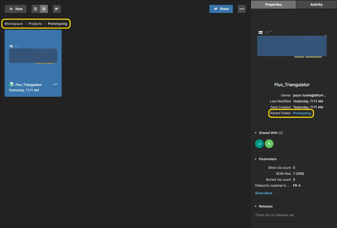Click the card's 'Yesterday, 11:11 AM' timestamp
This screenshot has height=228, width=337.
coord(24,90)
